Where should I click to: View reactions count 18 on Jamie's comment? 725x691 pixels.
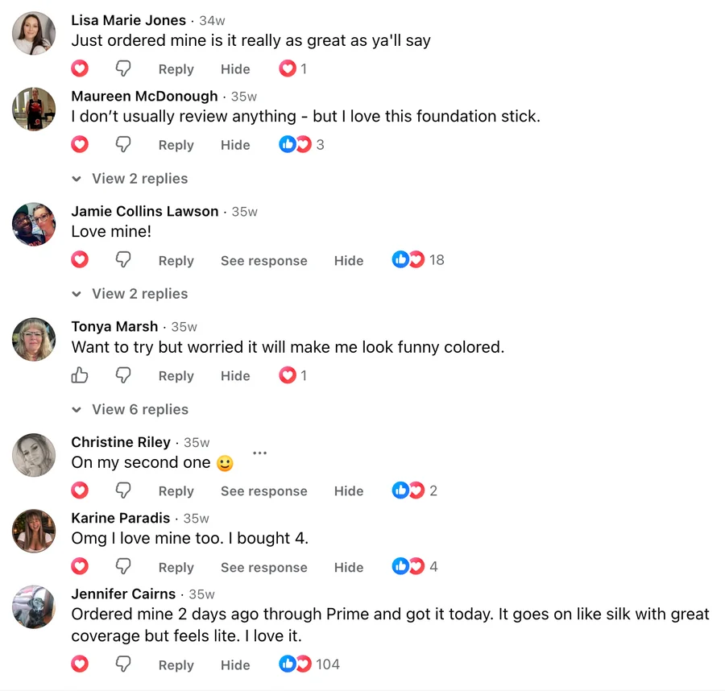click(418, 260)
